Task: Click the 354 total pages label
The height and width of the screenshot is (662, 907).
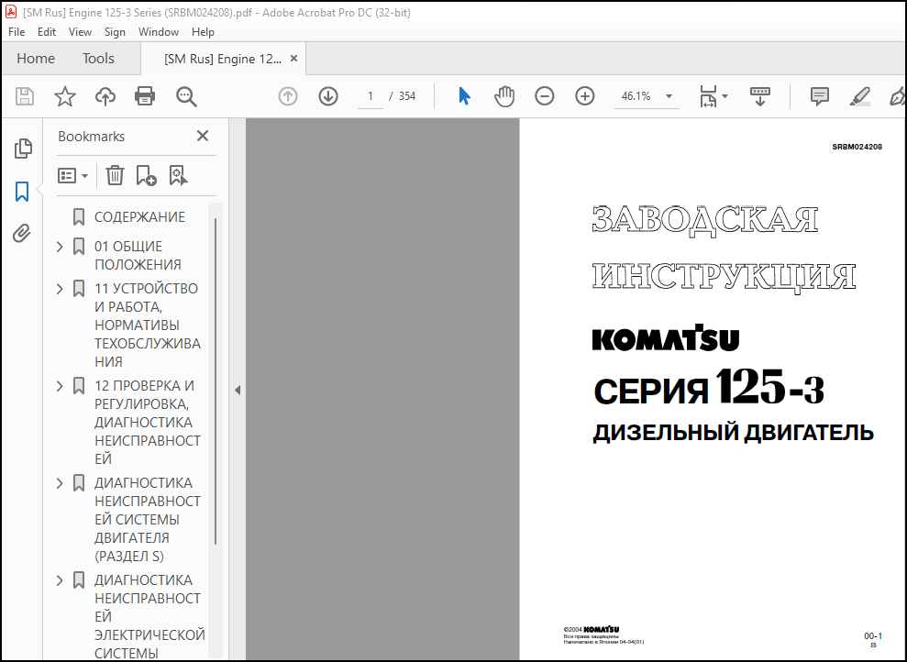Action: (407, 96)
